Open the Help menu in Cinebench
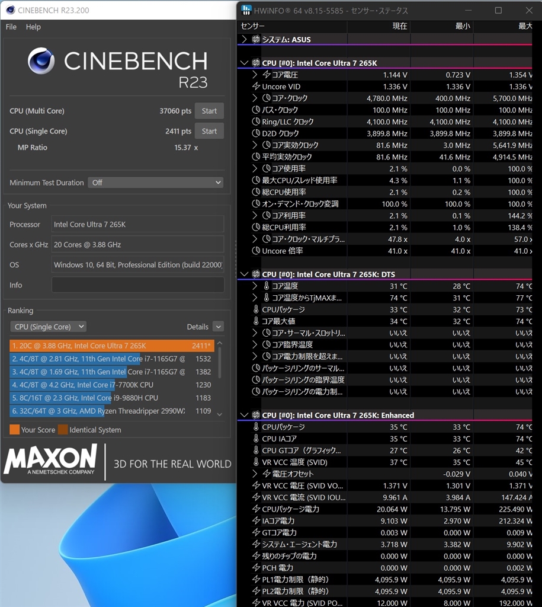The image size is (542, 607). [x=33, y=27]
